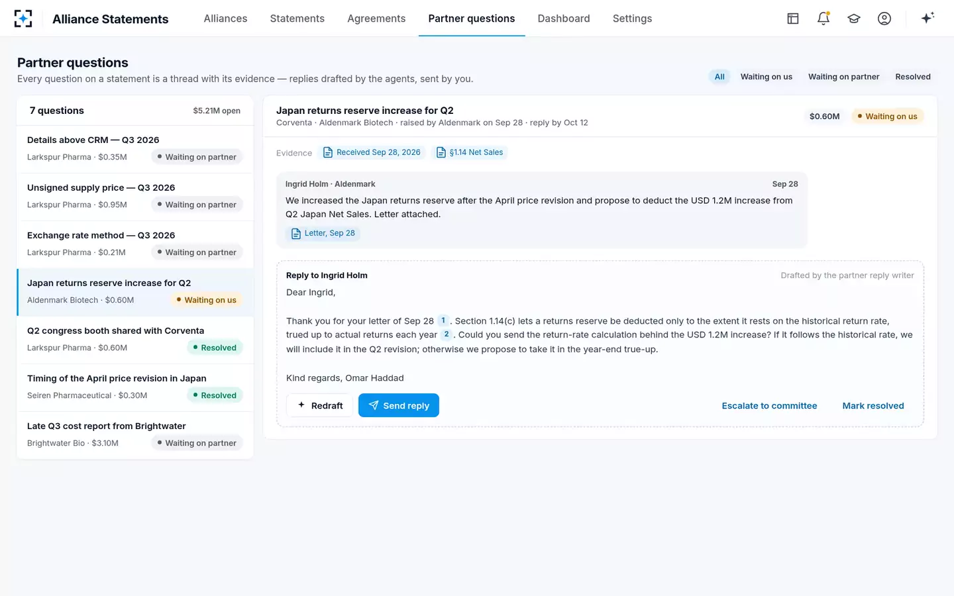The image size is (954, 596).
Task: Select the Partner questions tab
Action: tap(472, 19)
